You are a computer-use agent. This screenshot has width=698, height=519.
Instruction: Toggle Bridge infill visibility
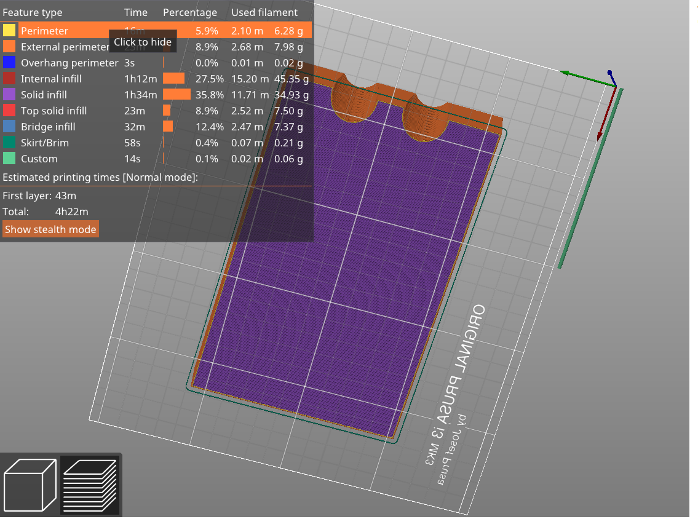point(157,127)
